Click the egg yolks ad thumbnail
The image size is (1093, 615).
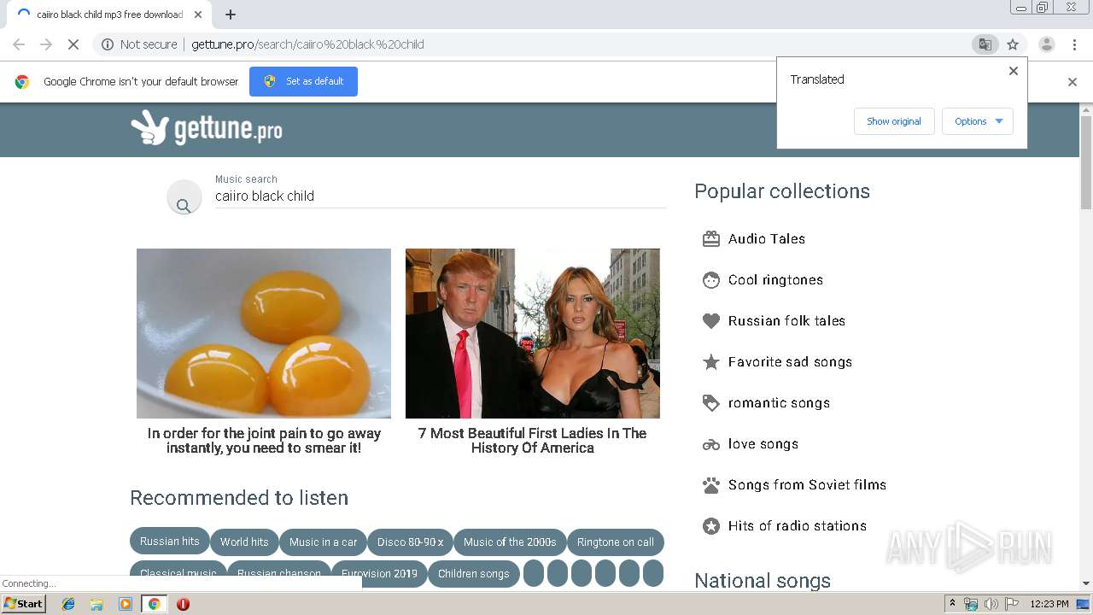(x=264, y=333)
